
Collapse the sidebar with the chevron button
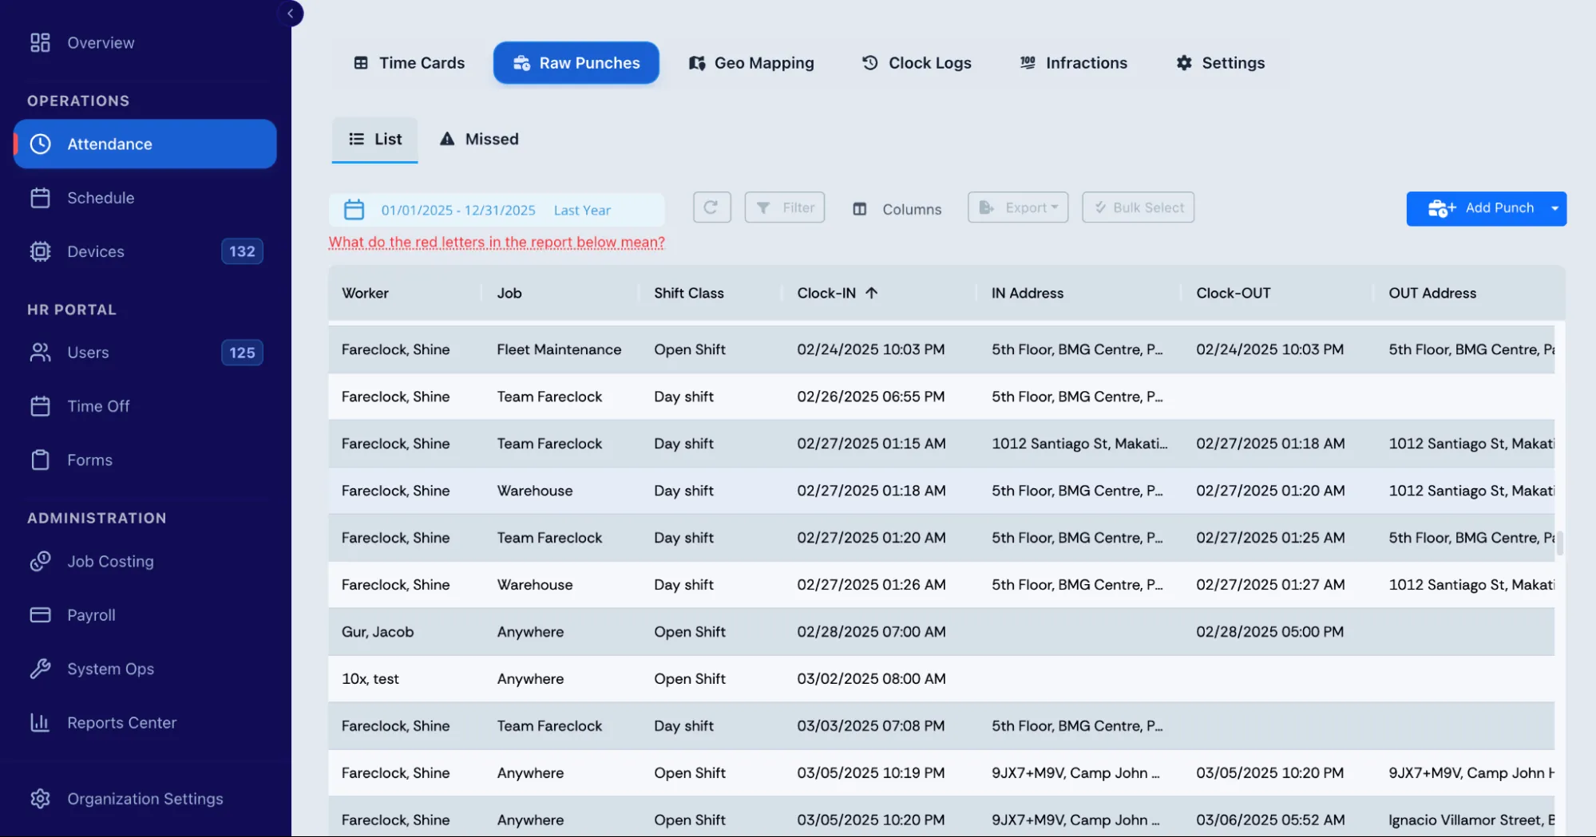click(x=291, y=14)
